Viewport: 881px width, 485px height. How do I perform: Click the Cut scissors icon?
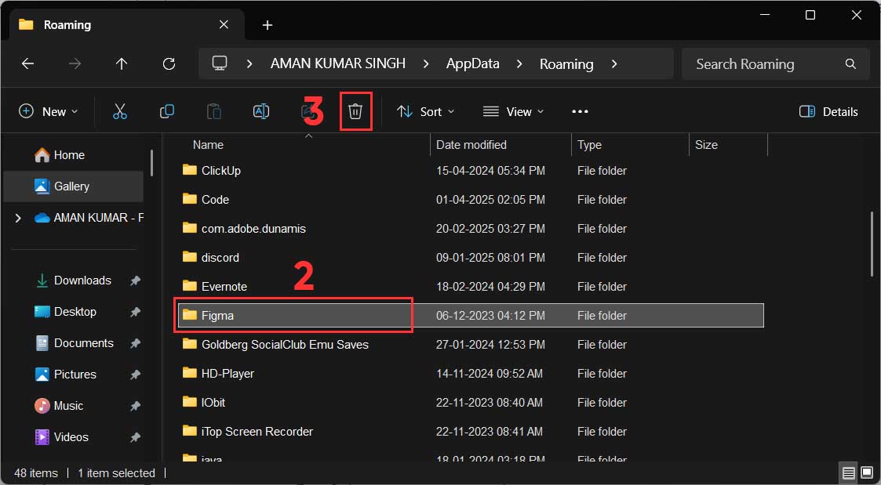tap(120, 111)
